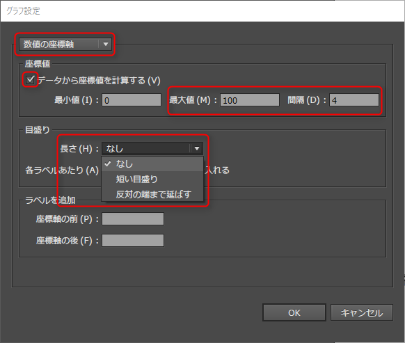
Task: Click the 最小値 (I) input field
Action: coord(132,100)
